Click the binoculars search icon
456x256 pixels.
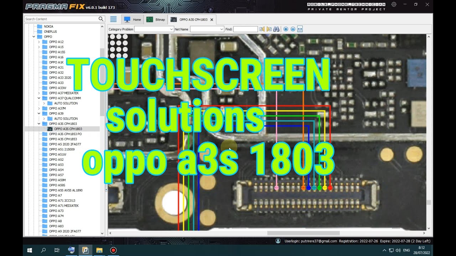point(276,29)
